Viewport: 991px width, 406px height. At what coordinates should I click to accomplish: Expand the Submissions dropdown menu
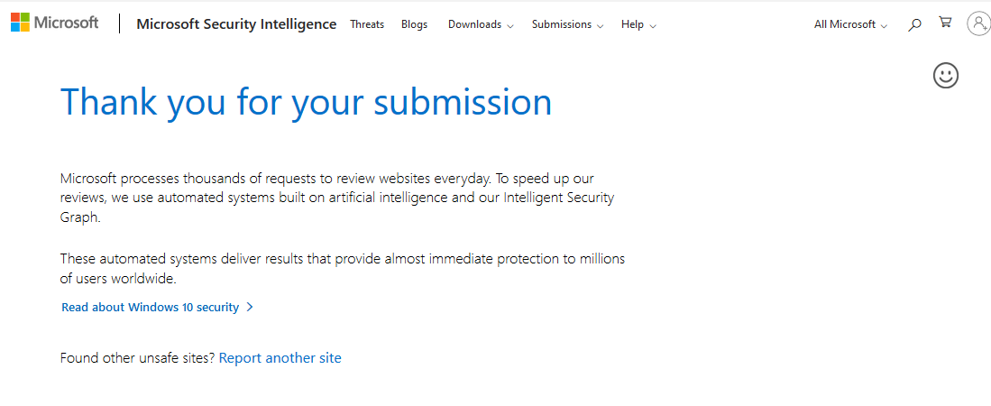point(567,24)
